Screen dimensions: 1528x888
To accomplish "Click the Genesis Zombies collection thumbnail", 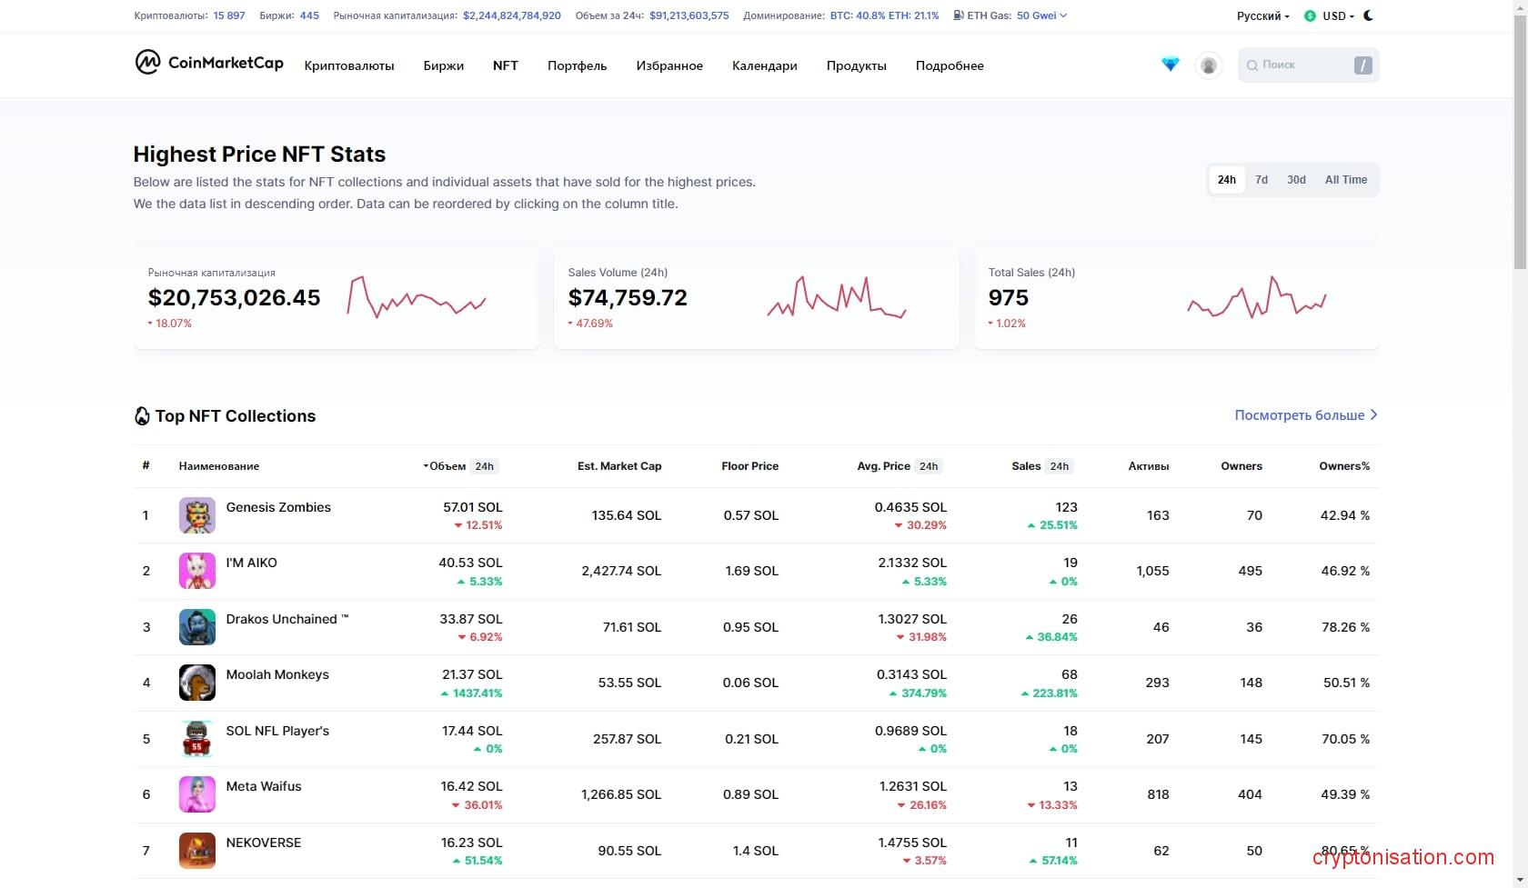I will tap(197, 515).
